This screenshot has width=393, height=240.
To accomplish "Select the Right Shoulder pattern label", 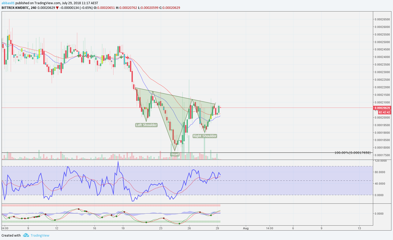I will pyautogui.click(x=205, y=136).
